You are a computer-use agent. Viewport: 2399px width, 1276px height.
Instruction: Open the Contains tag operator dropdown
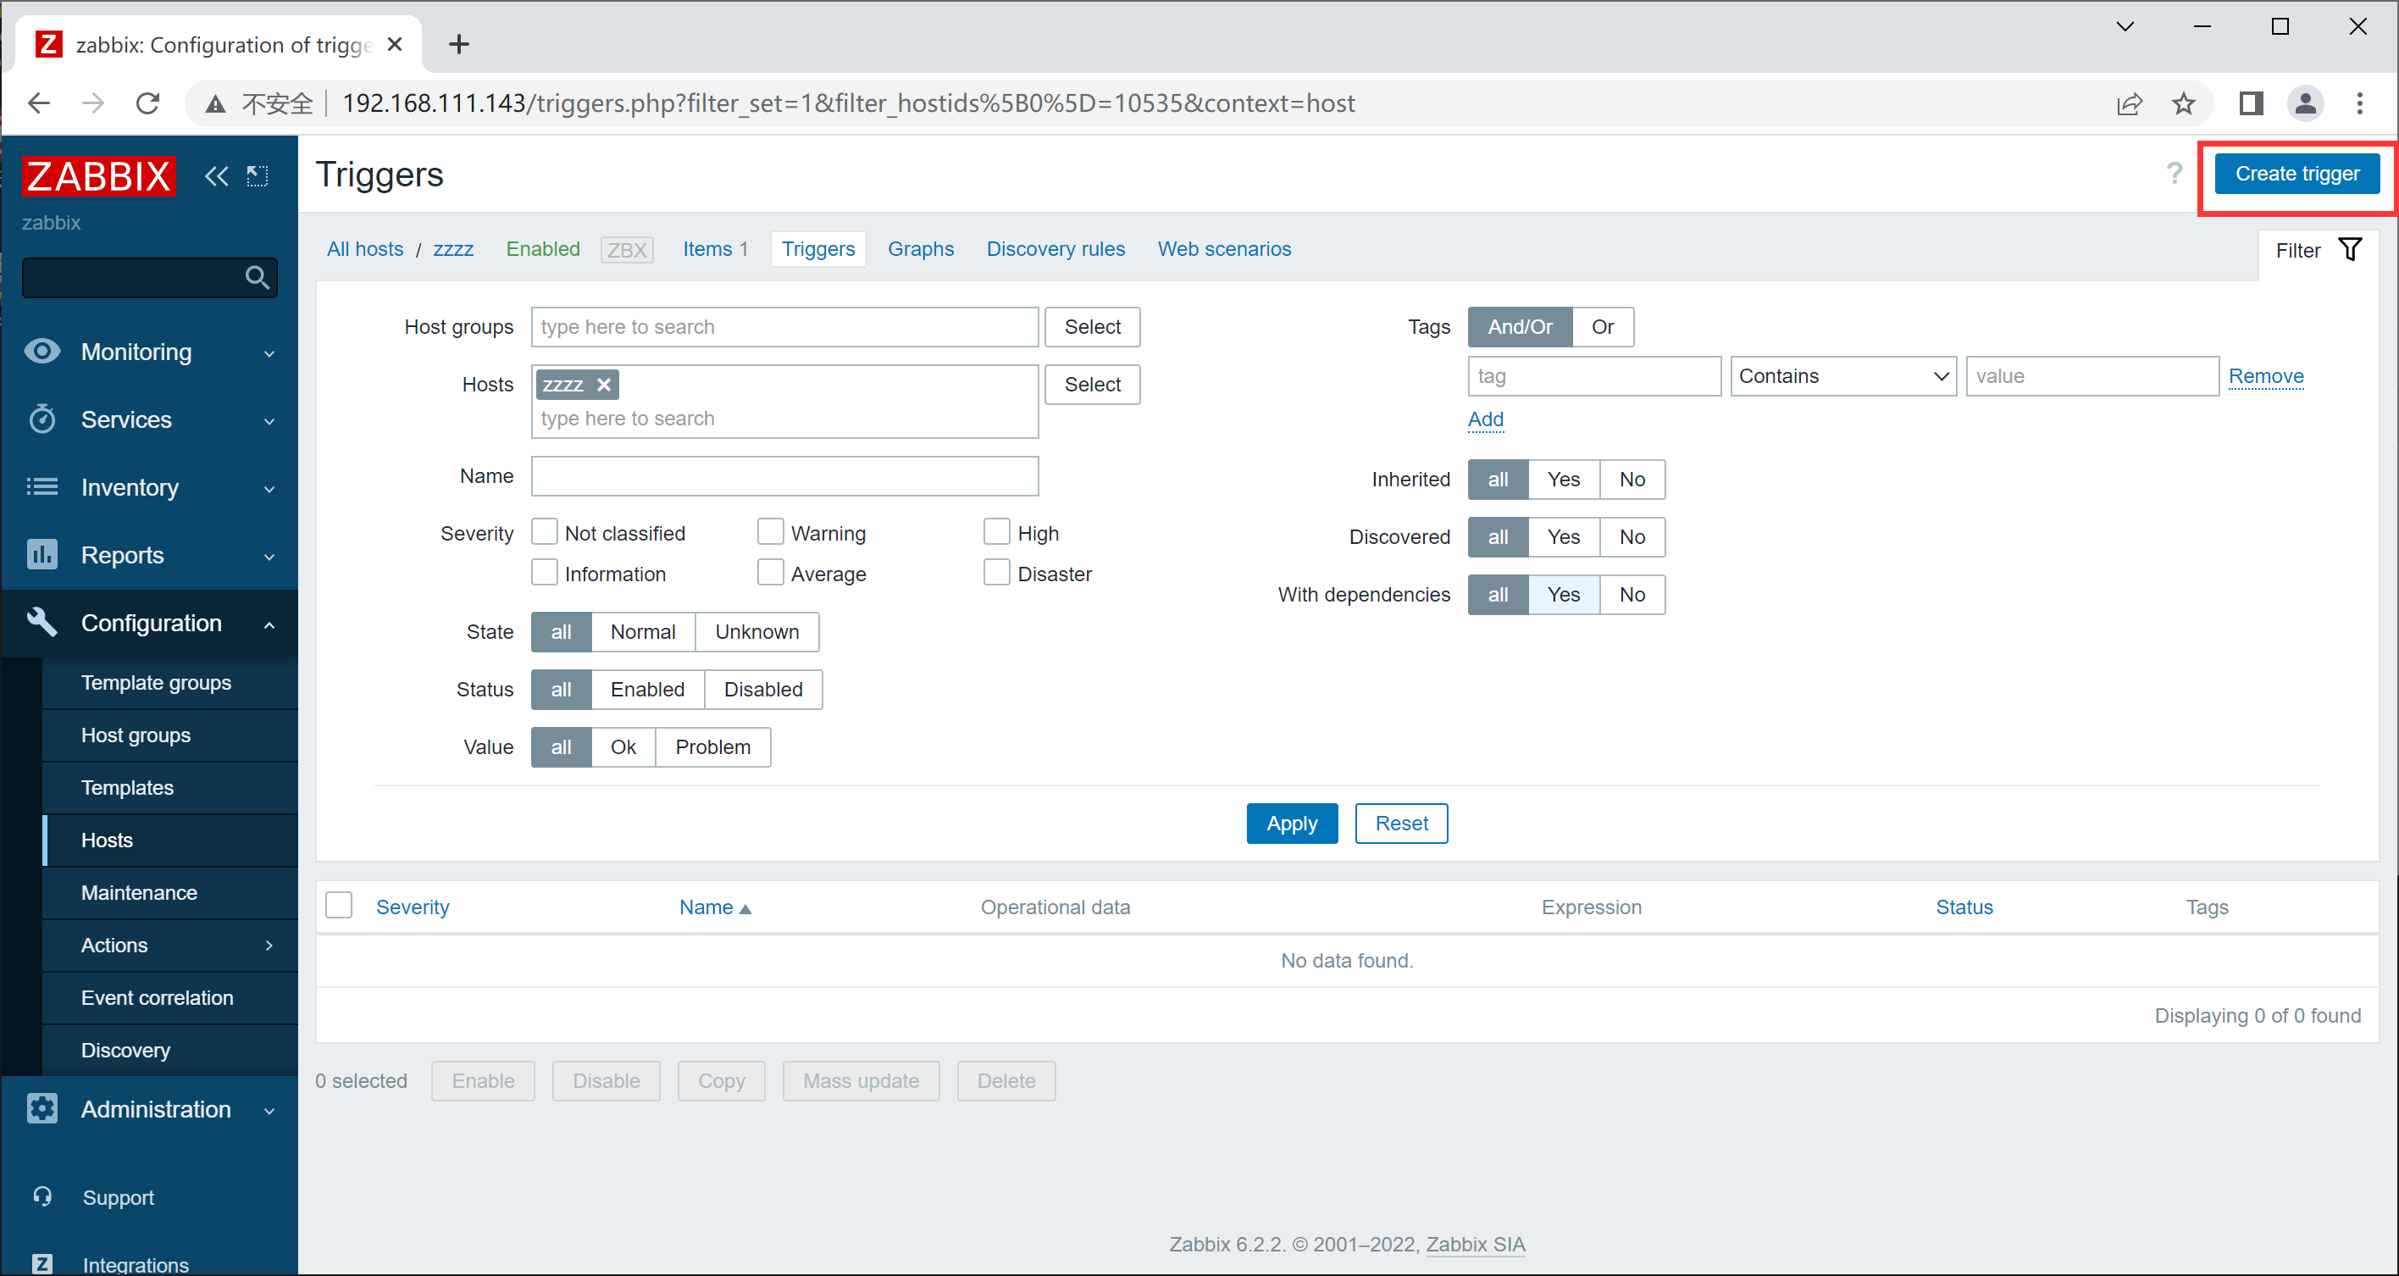(x=1843, y=376)
